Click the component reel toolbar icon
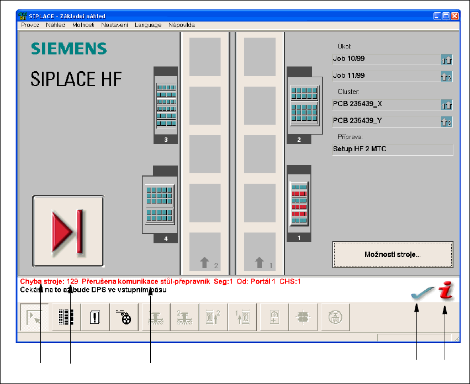Screen dimensions: 470x384 click(x=124, y=317)
